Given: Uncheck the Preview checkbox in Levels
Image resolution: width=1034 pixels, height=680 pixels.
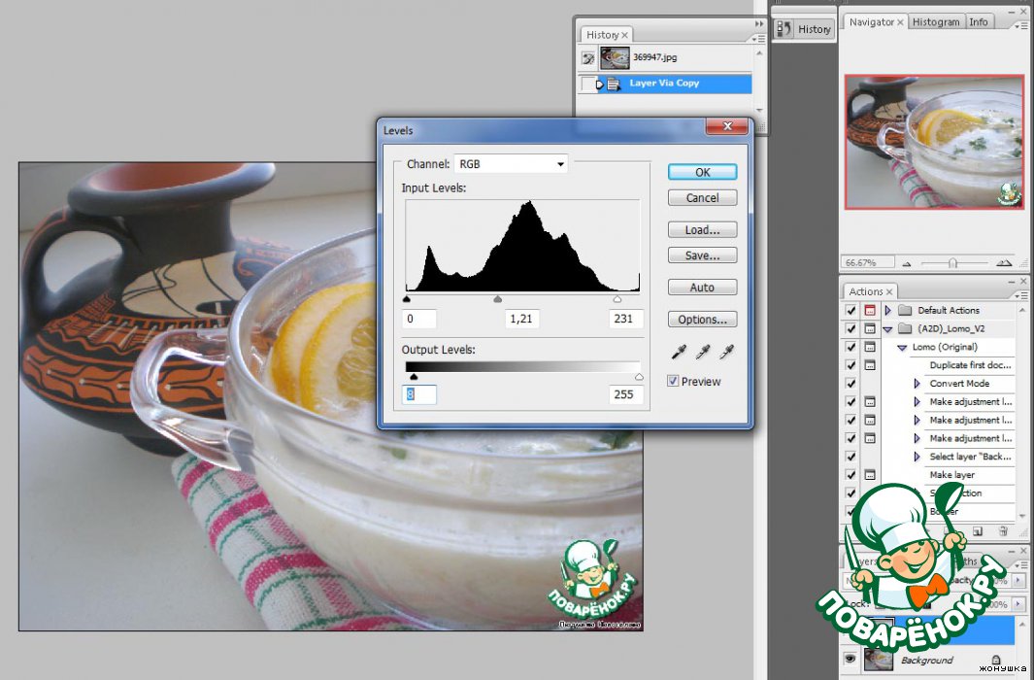Looking at the screenshot, I should tap(674, 382).
